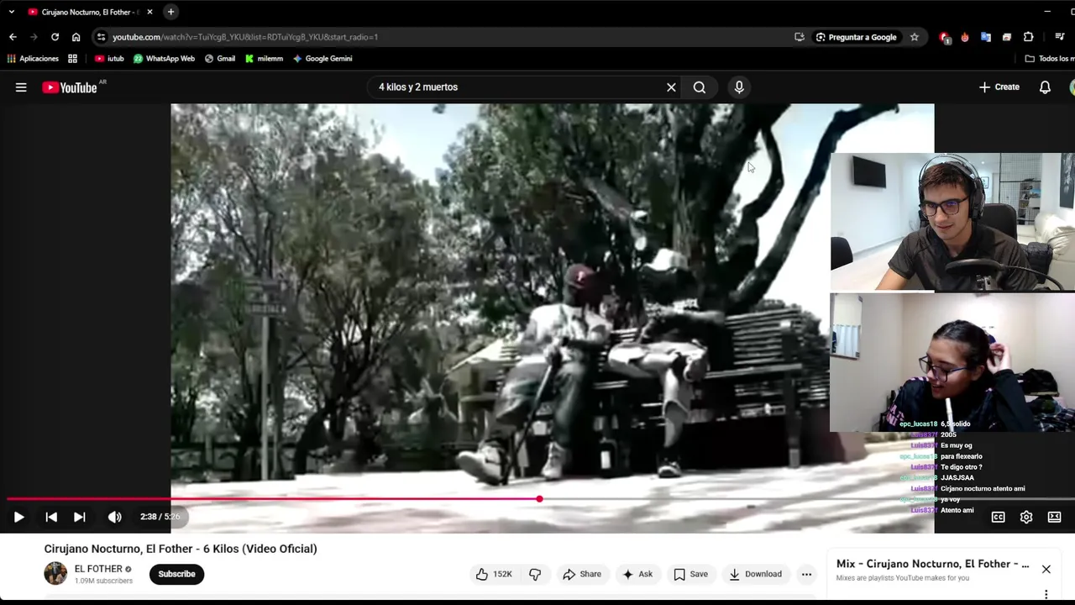Download the video

[754, 574]
